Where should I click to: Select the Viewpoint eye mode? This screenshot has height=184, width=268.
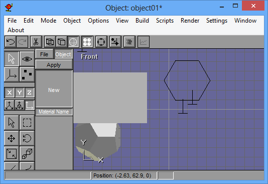pyautogui.click(x=27, y=59)
